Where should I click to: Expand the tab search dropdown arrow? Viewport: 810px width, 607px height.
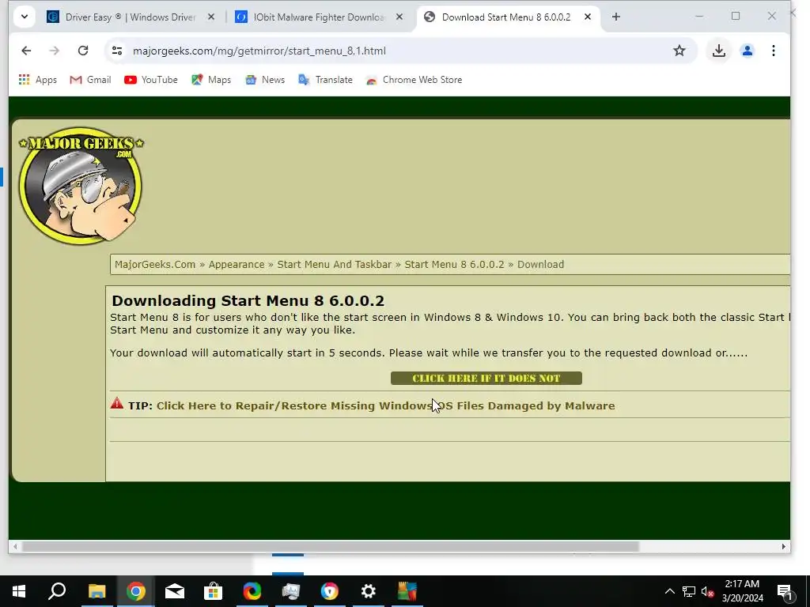(x=25, y=17)
